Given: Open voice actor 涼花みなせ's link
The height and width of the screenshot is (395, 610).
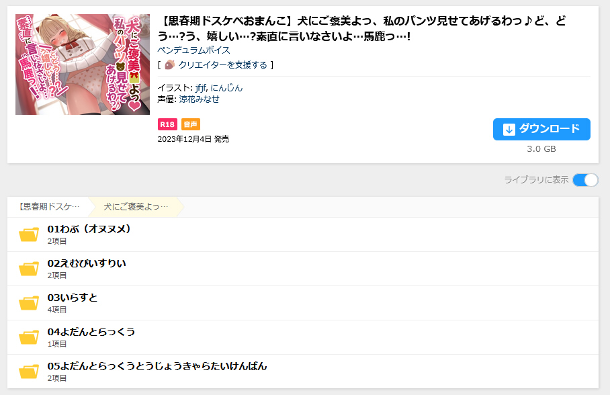Looking at the screenshot, I should click(x=198, y=99).
